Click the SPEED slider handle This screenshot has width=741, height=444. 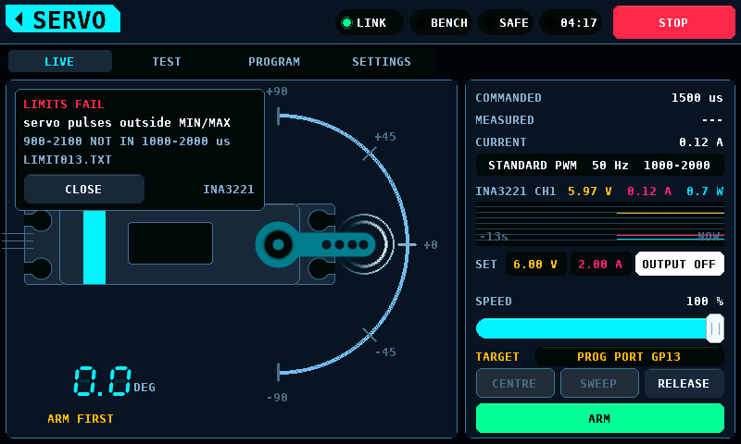[715, 328]
